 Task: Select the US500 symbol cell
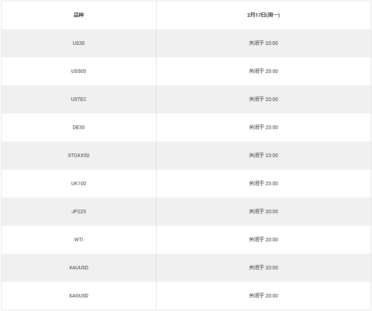(x=79, y=71)
